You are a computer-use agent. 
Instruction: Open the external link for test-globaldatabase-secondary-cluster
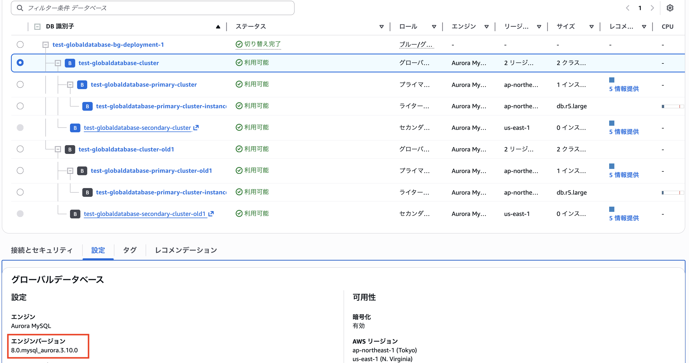(197, 127)
